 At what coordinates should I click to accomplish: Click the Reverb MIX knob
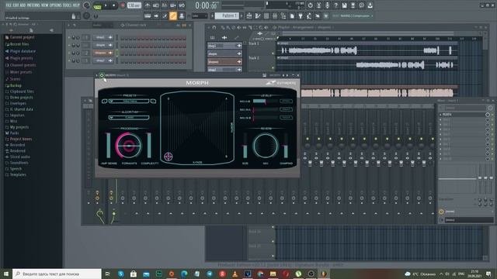pyautogui.click(x=266, y=146)
